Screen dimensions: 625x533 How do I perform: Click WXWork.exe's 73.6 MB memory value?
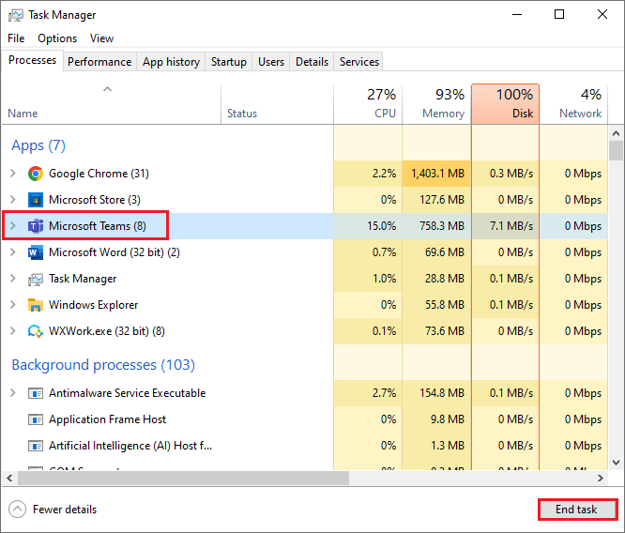click(445, 331)
